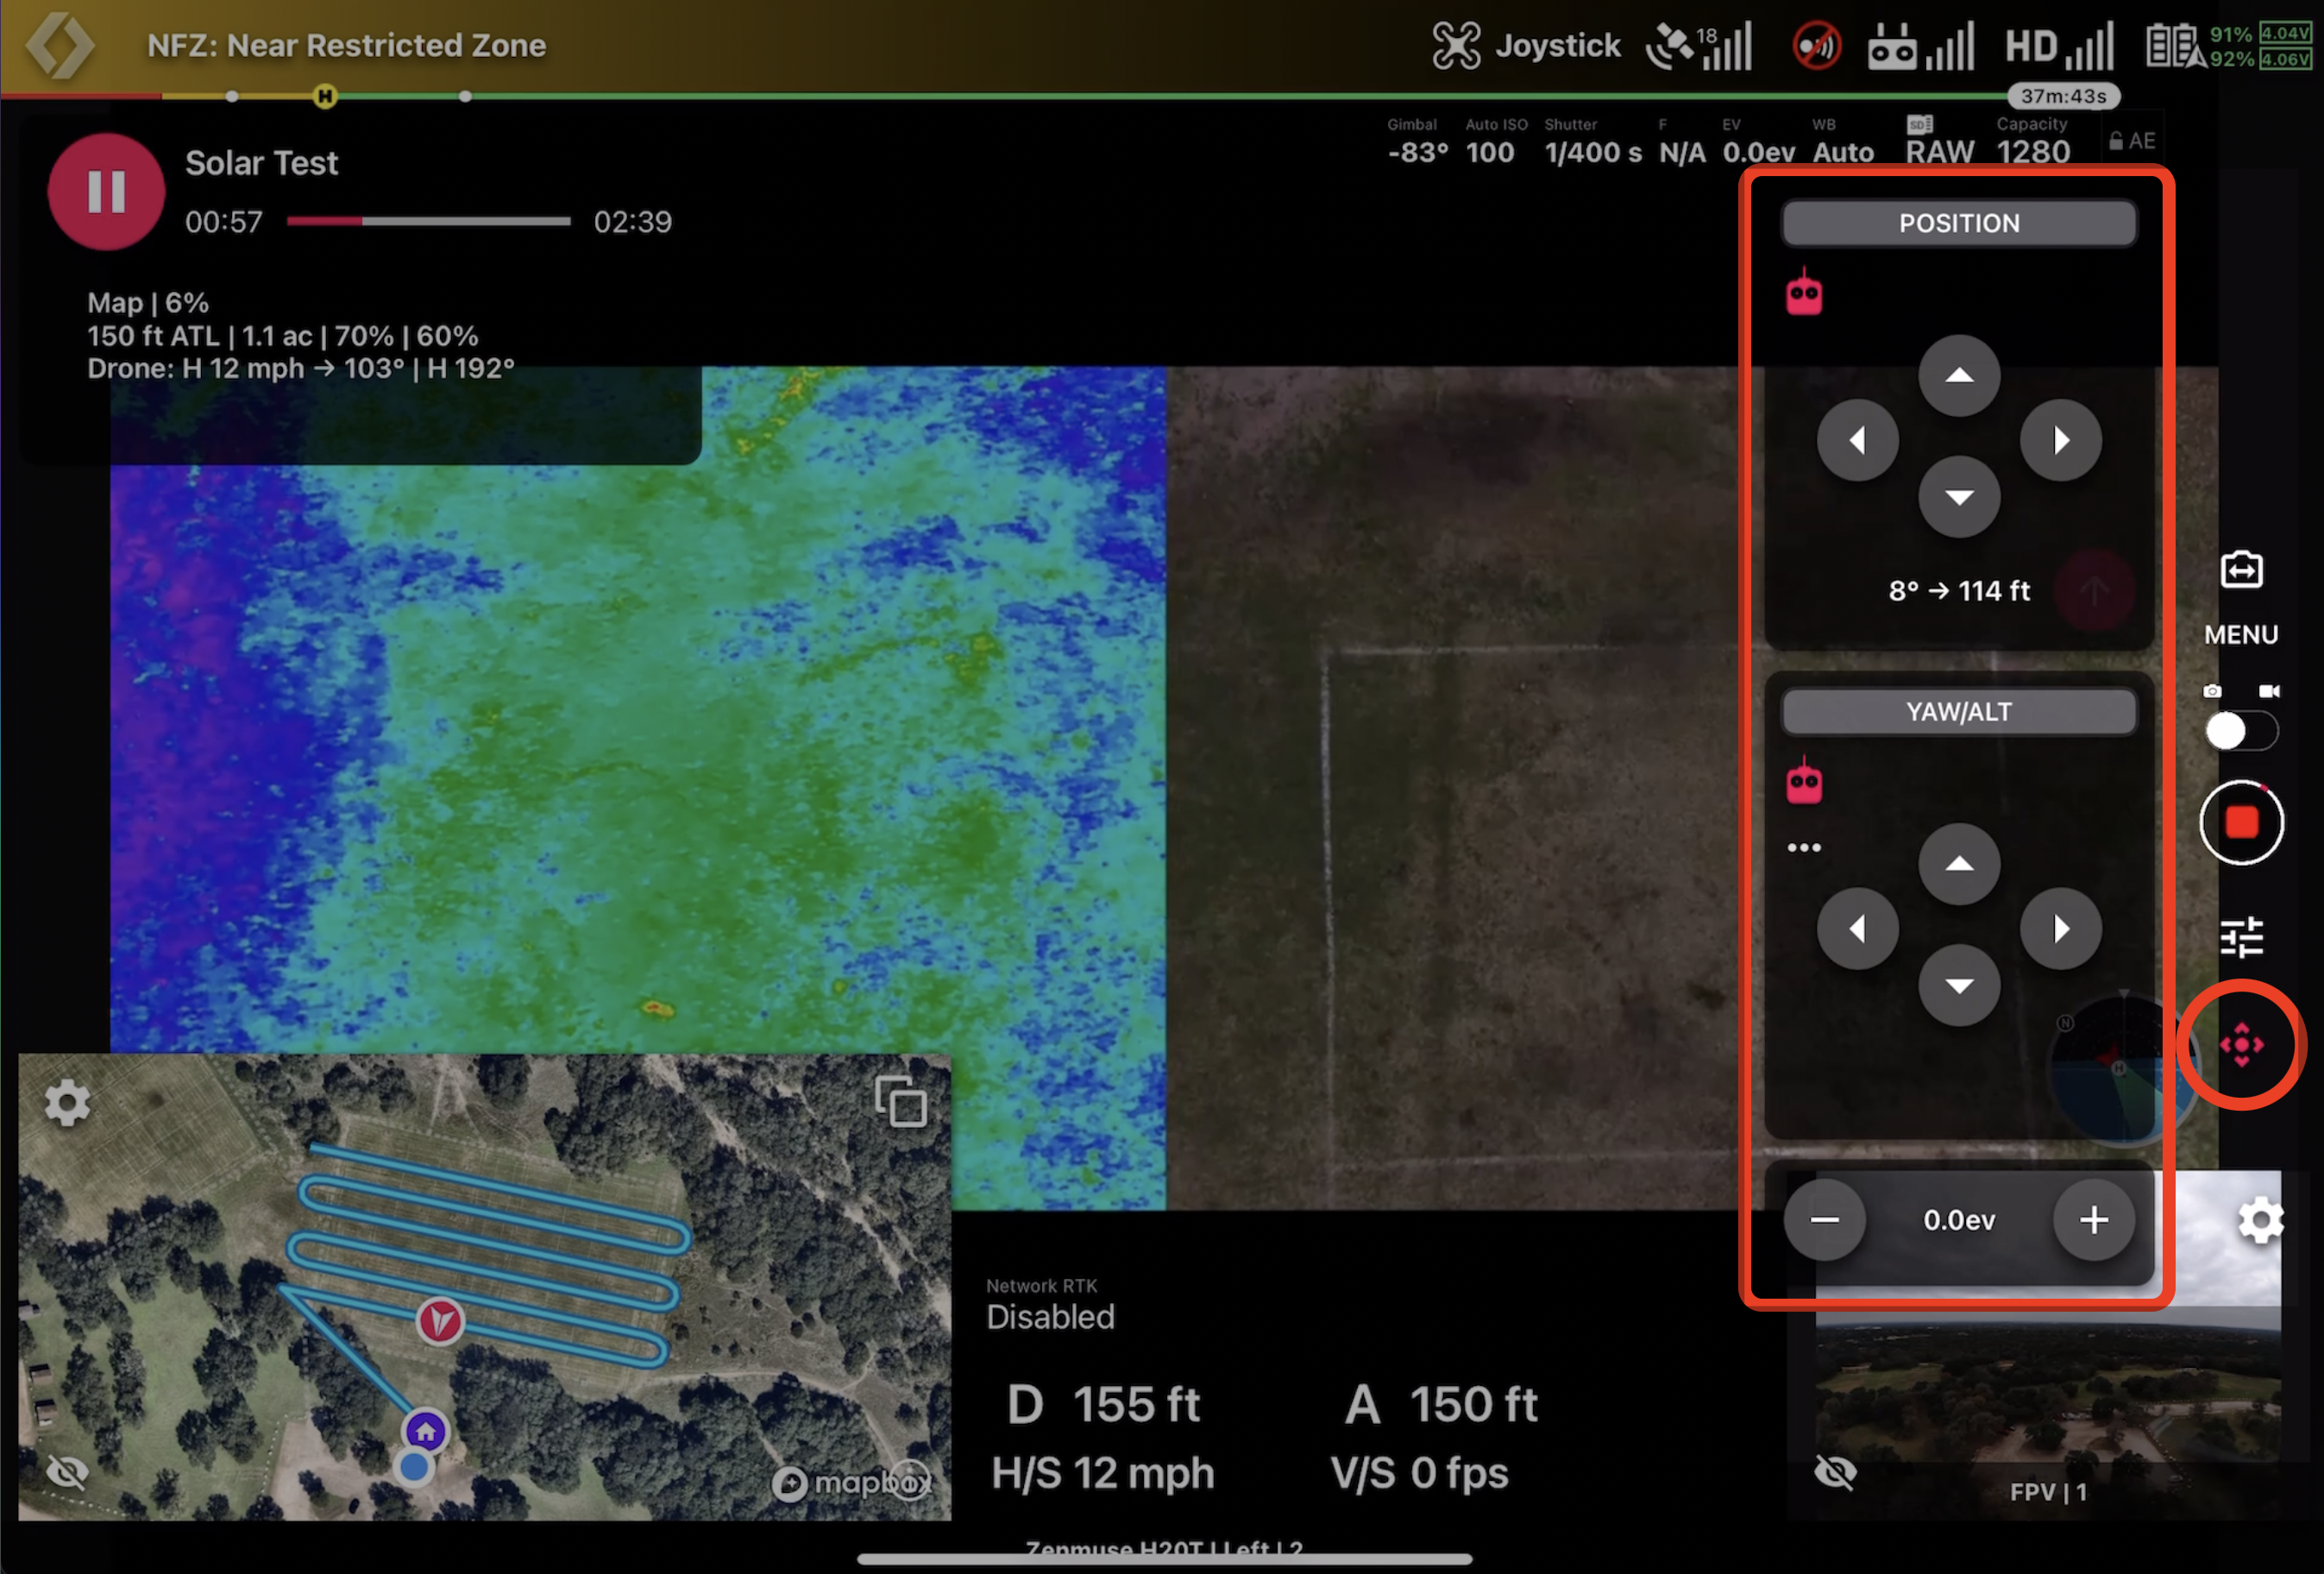This screenshot has width=2324, height=1574.
Task: Click the 8° → 114 ft readout
Action: point(1958,590)
